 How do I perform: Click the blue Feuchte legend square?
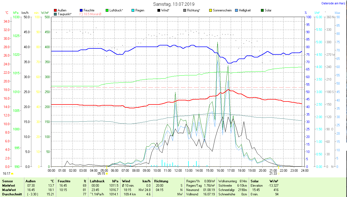(x=81, y=10)
